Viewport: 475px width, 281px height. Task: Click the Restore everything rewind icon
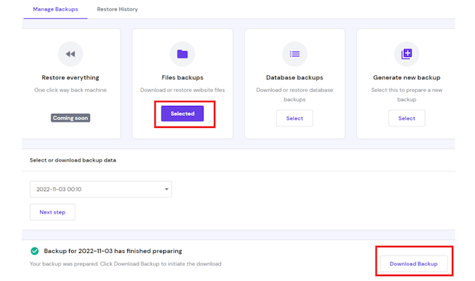(x=70, y=54)
